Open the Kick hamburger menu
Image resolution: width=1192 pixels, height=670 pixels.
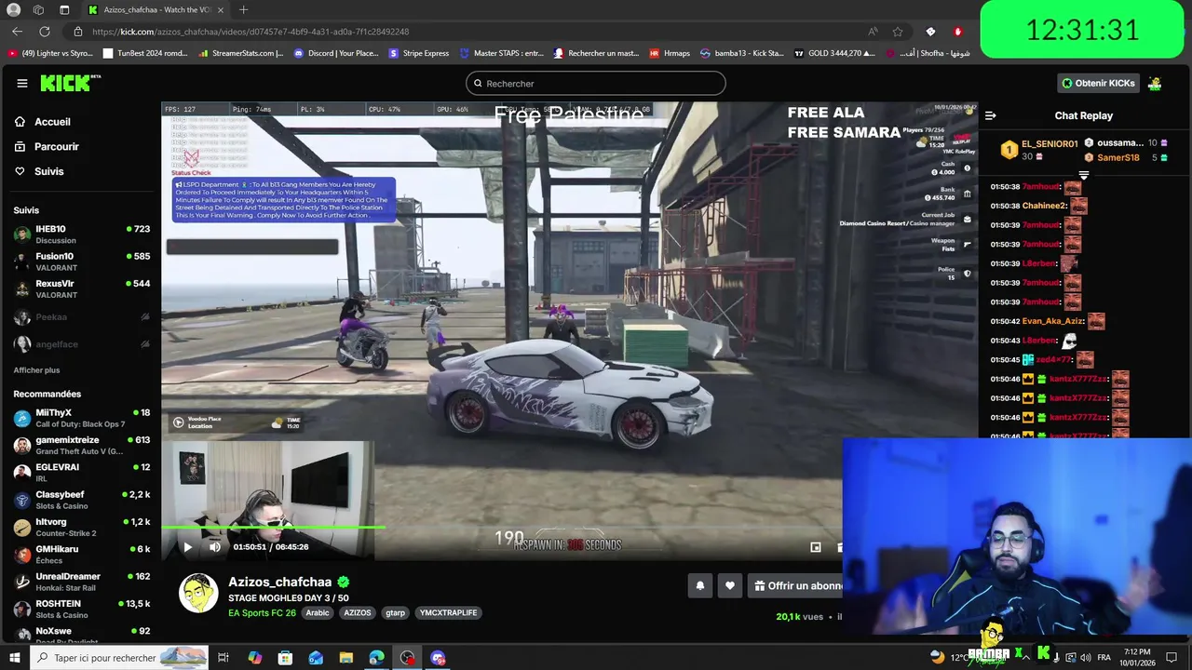22,84
